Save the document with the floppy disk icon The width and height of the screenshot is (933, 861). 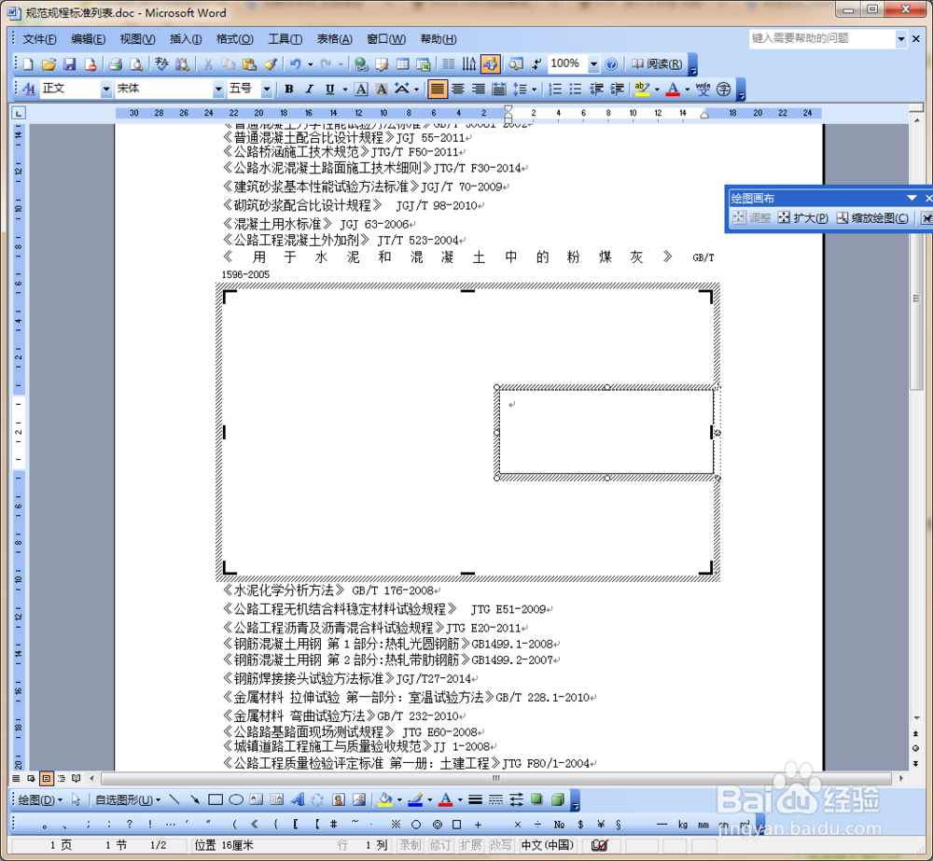(70, 64)
